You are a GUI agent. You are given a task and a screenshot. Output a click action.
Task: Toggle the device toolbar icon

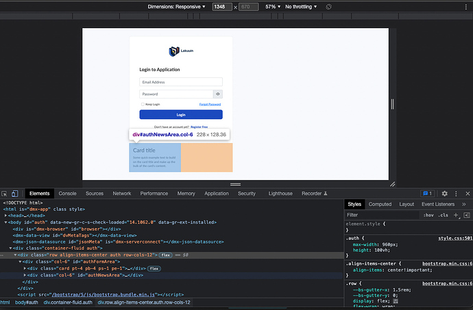point(15,194)
